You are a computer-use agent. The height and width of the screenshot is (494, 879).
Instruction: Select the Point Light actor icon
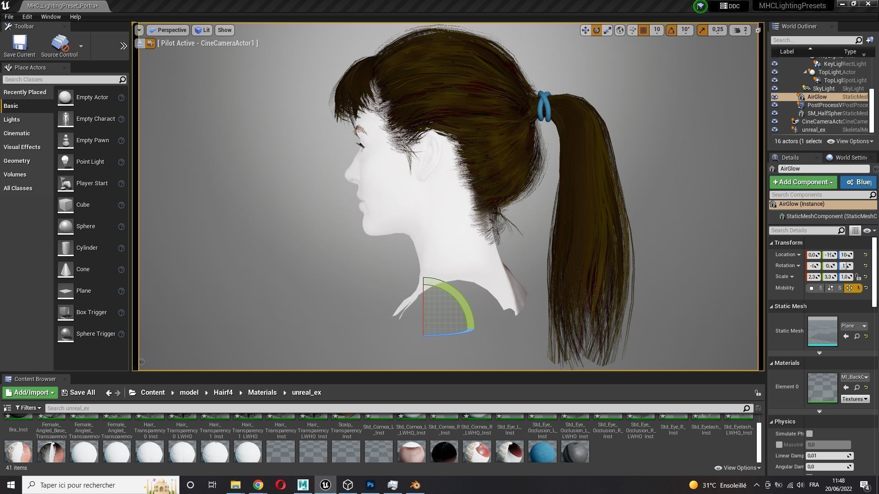[65, 162]
